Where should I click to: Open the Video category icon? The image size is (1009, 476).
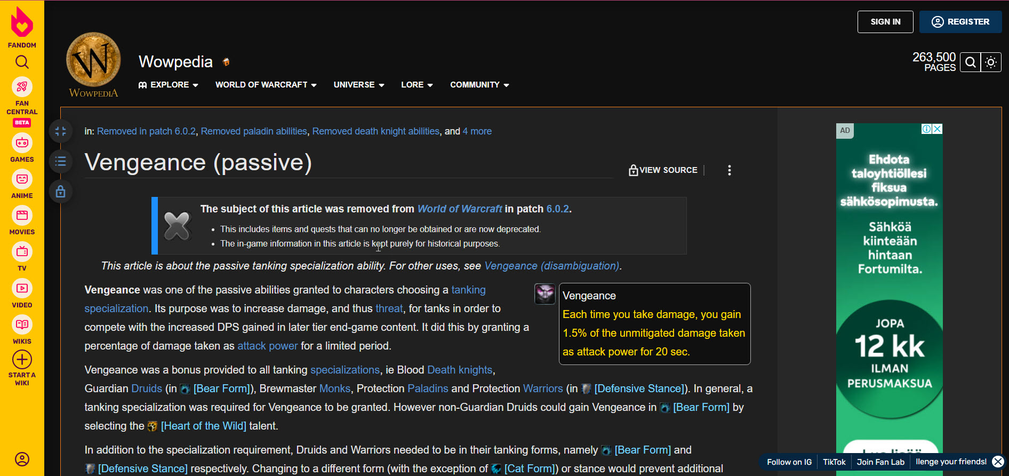click(22, 289)
